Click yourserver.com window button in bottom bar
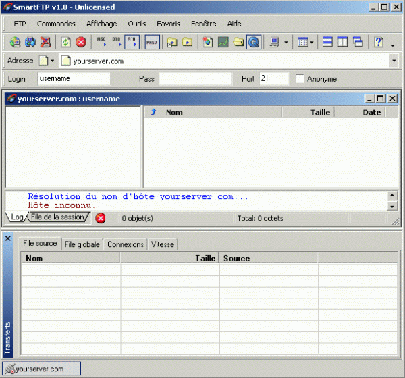 pyautogui.click(x=42, y=369)
